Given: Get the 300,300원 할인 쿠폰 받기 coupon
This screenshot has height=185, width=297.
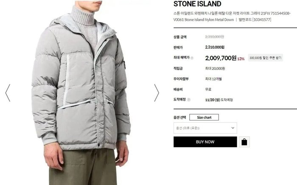Looking at the screenshot, I should point(265,58).
